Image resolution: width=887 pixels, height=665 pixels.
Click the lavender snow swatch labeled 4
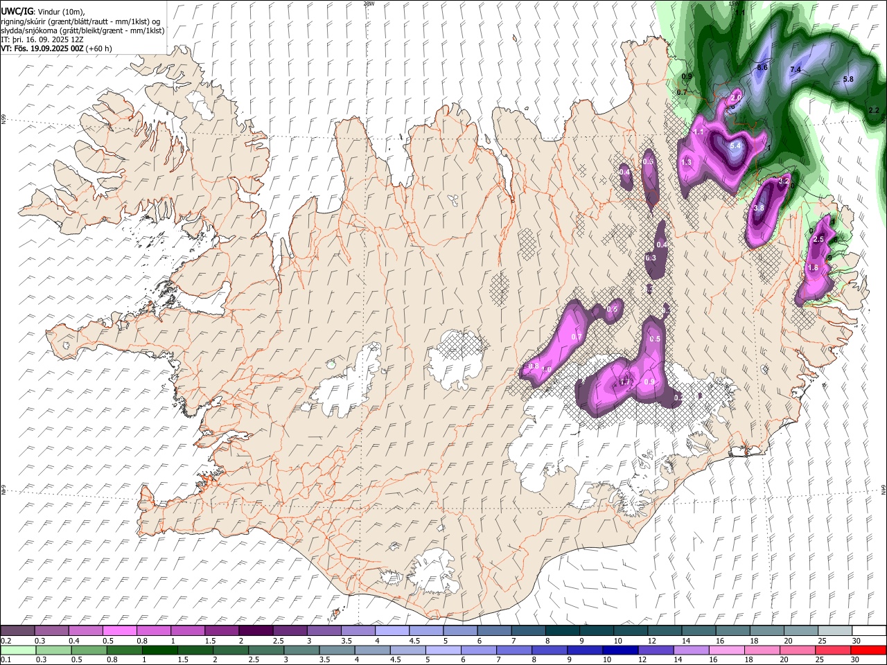tap(392, 630)
